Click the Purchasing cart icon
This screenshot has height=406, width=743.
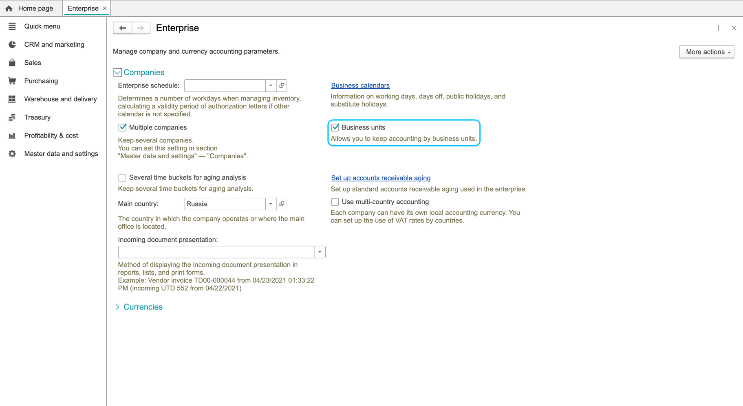pos(12,81)
